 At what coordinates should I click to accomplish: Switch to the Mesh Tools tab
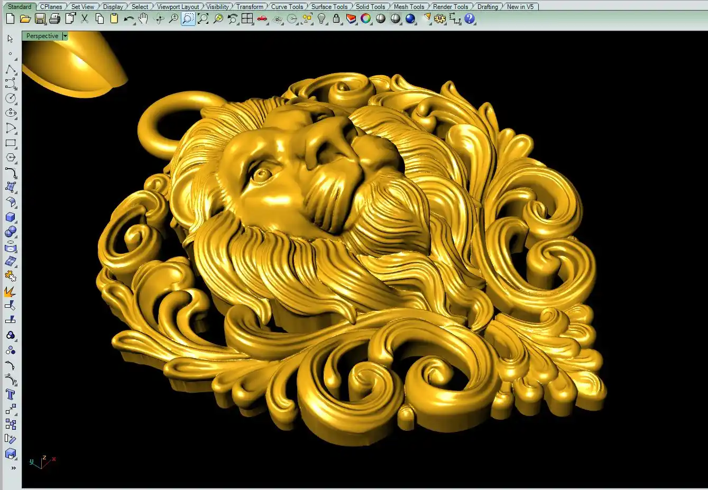pyautogui.click(x=409, y=7)
